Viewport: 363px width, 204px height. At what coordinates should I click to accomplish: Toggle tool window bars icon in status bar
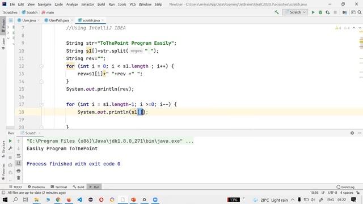pos(3,193)
